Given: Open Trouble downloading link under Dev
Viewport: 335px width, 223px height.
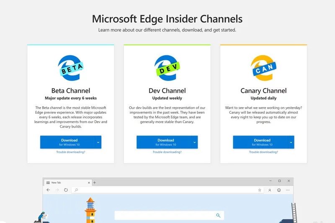Looking at the screenshot, I should pyautogui.click(x=167, y=152).
